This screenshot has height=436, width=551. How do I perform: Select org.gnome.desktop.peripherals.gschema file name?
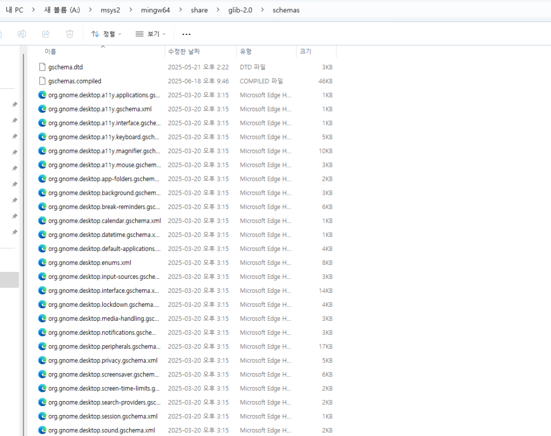tap(104, 346)
